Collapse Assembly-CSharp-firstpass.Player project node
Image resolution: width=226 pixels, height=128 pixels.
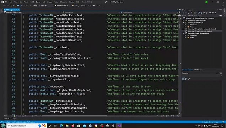pyautogui.click(x=183, y=33)
